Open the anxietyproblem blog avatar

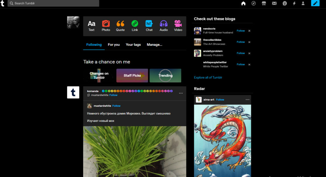197,53
